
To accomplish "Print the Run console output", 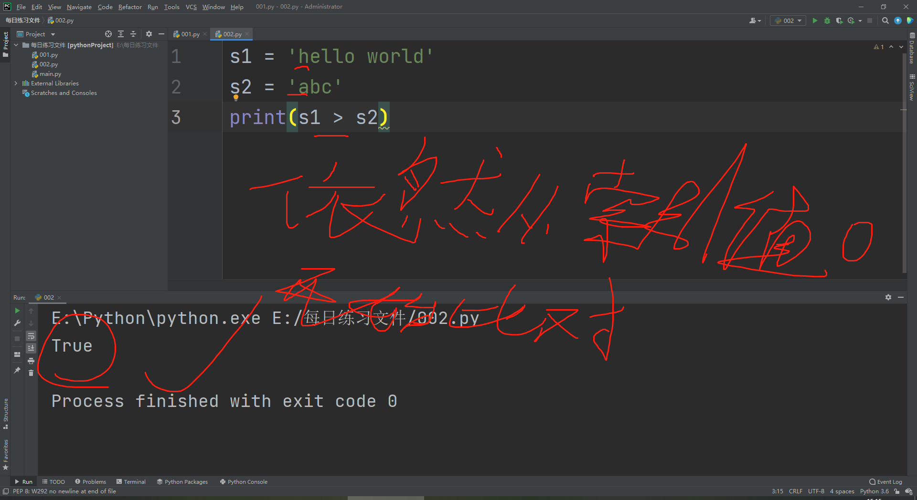I will pyautogui.click(x=31, y=361).
